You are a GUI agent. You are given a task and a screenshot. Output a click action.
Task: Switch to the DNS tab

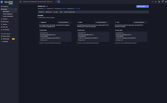[61, 12]
